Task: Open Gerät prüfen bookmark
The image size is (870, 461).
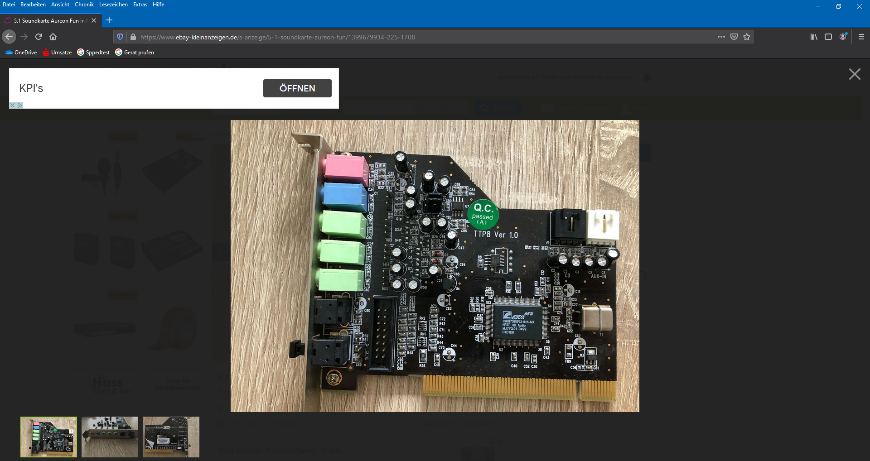Action: tap(135, 53)
